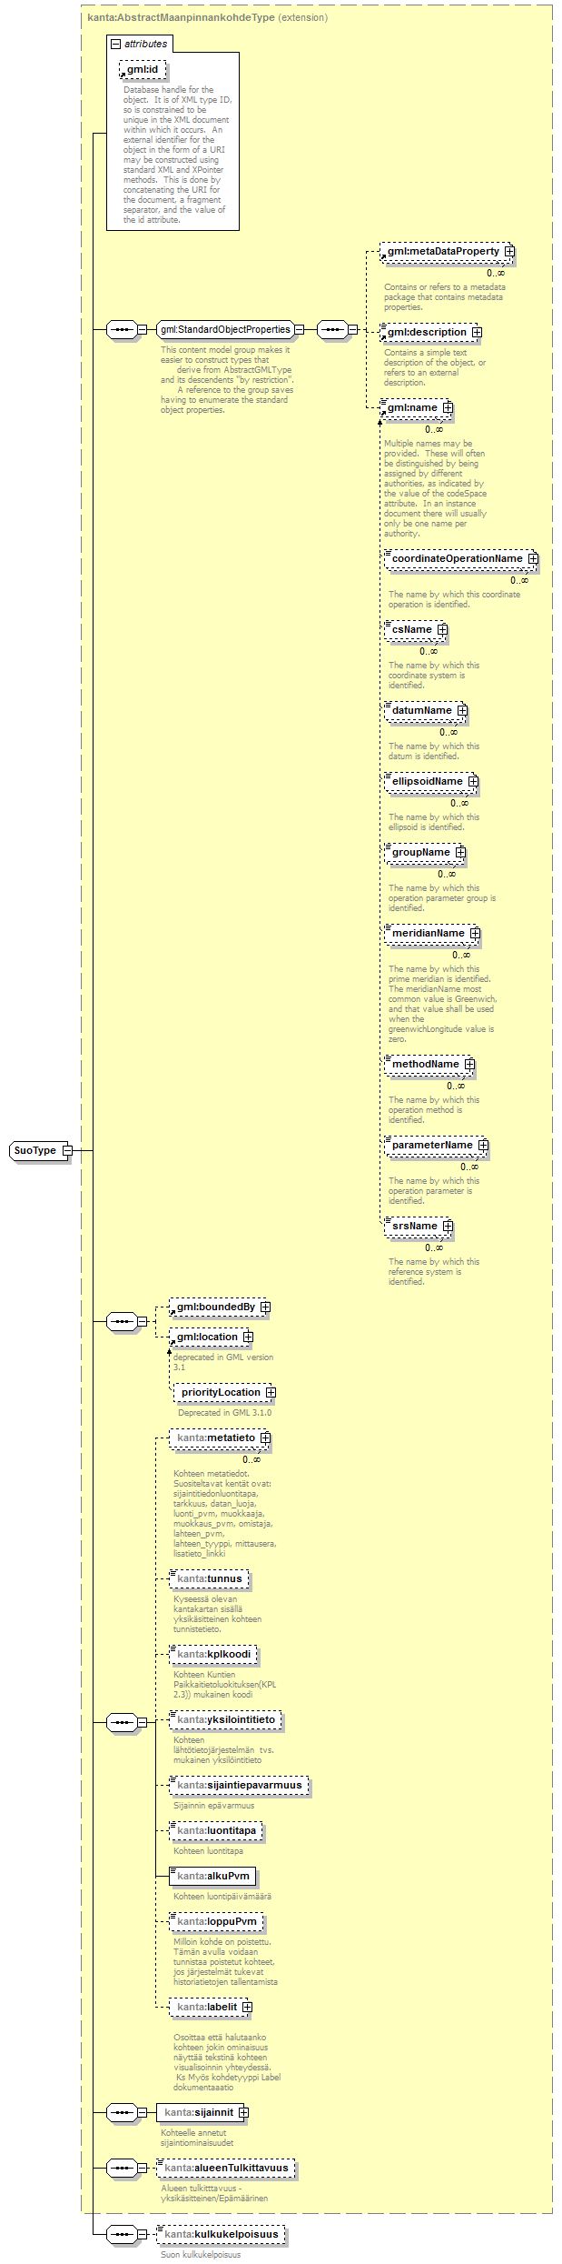
Task: Click sequence icon before kanta:alueenTulkittavuus
Action: coord(122,2168)
